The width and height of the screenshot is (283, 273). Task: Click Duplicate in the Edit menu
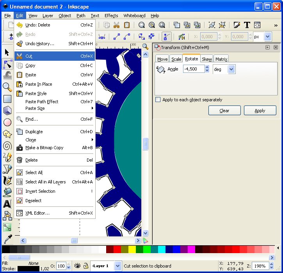34,132
